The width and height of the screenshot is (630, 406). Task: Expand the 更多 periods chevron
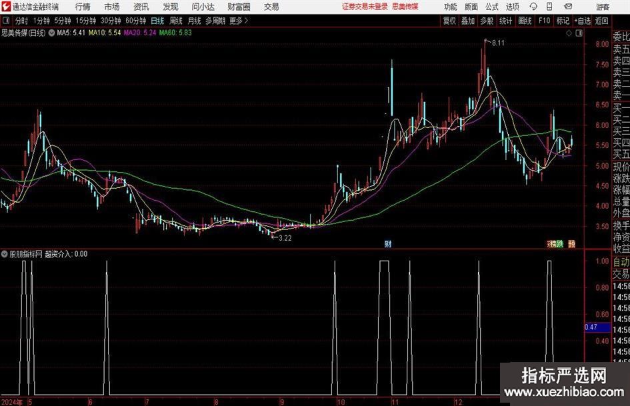[x=239, y=21]
